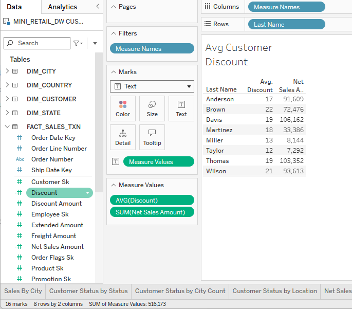Collapse the Data pane using the arrow
This screenshot has height=309, width=352.
(98, 7)
